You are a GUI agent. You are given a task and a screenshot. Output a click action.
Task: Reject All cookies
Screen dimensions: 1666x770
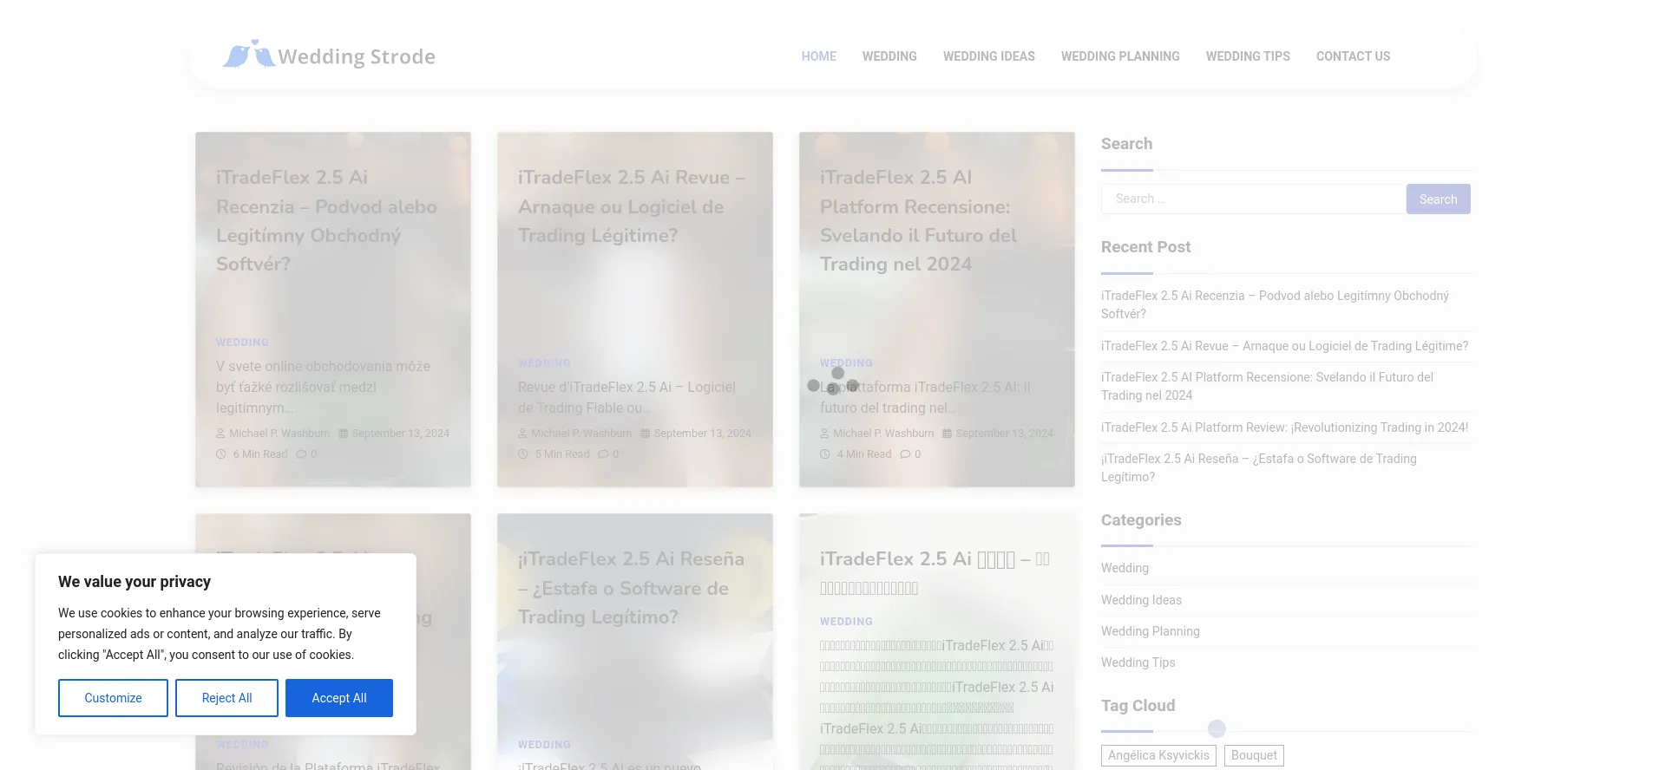pyautogui.click(x=226, y=698)
